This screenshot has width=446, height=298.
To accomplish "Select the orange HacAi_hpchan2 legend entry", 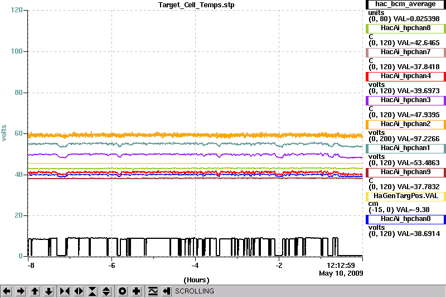I will point(406,124).
